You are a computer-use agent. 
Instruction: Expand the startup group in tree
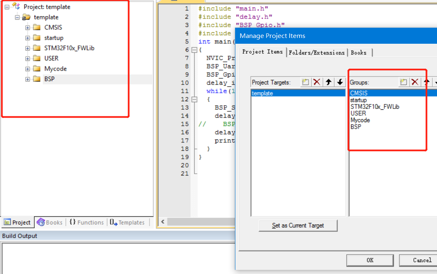[28, 38]
